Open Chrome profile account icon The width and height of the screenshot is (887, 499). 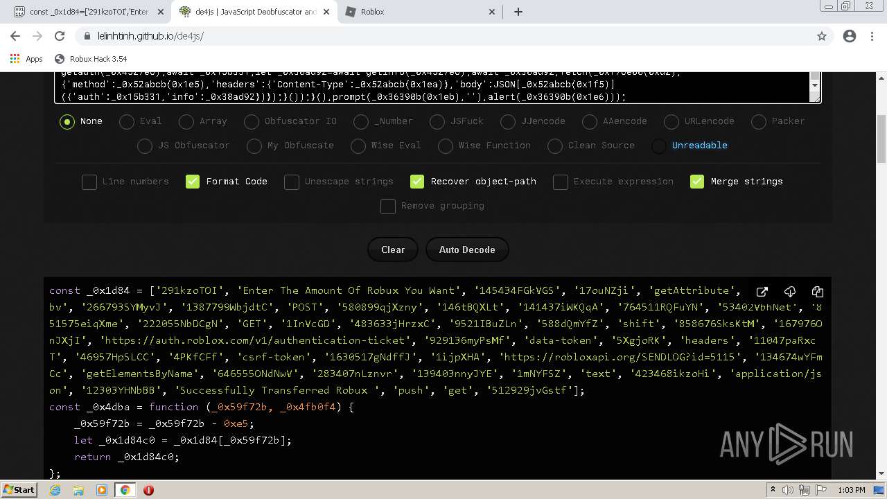pos(850,36)
